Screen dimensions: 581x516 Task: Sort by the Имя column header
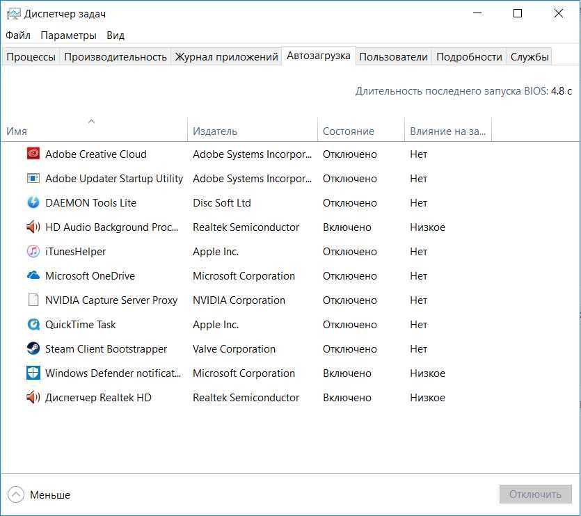[x=94, y=129]
